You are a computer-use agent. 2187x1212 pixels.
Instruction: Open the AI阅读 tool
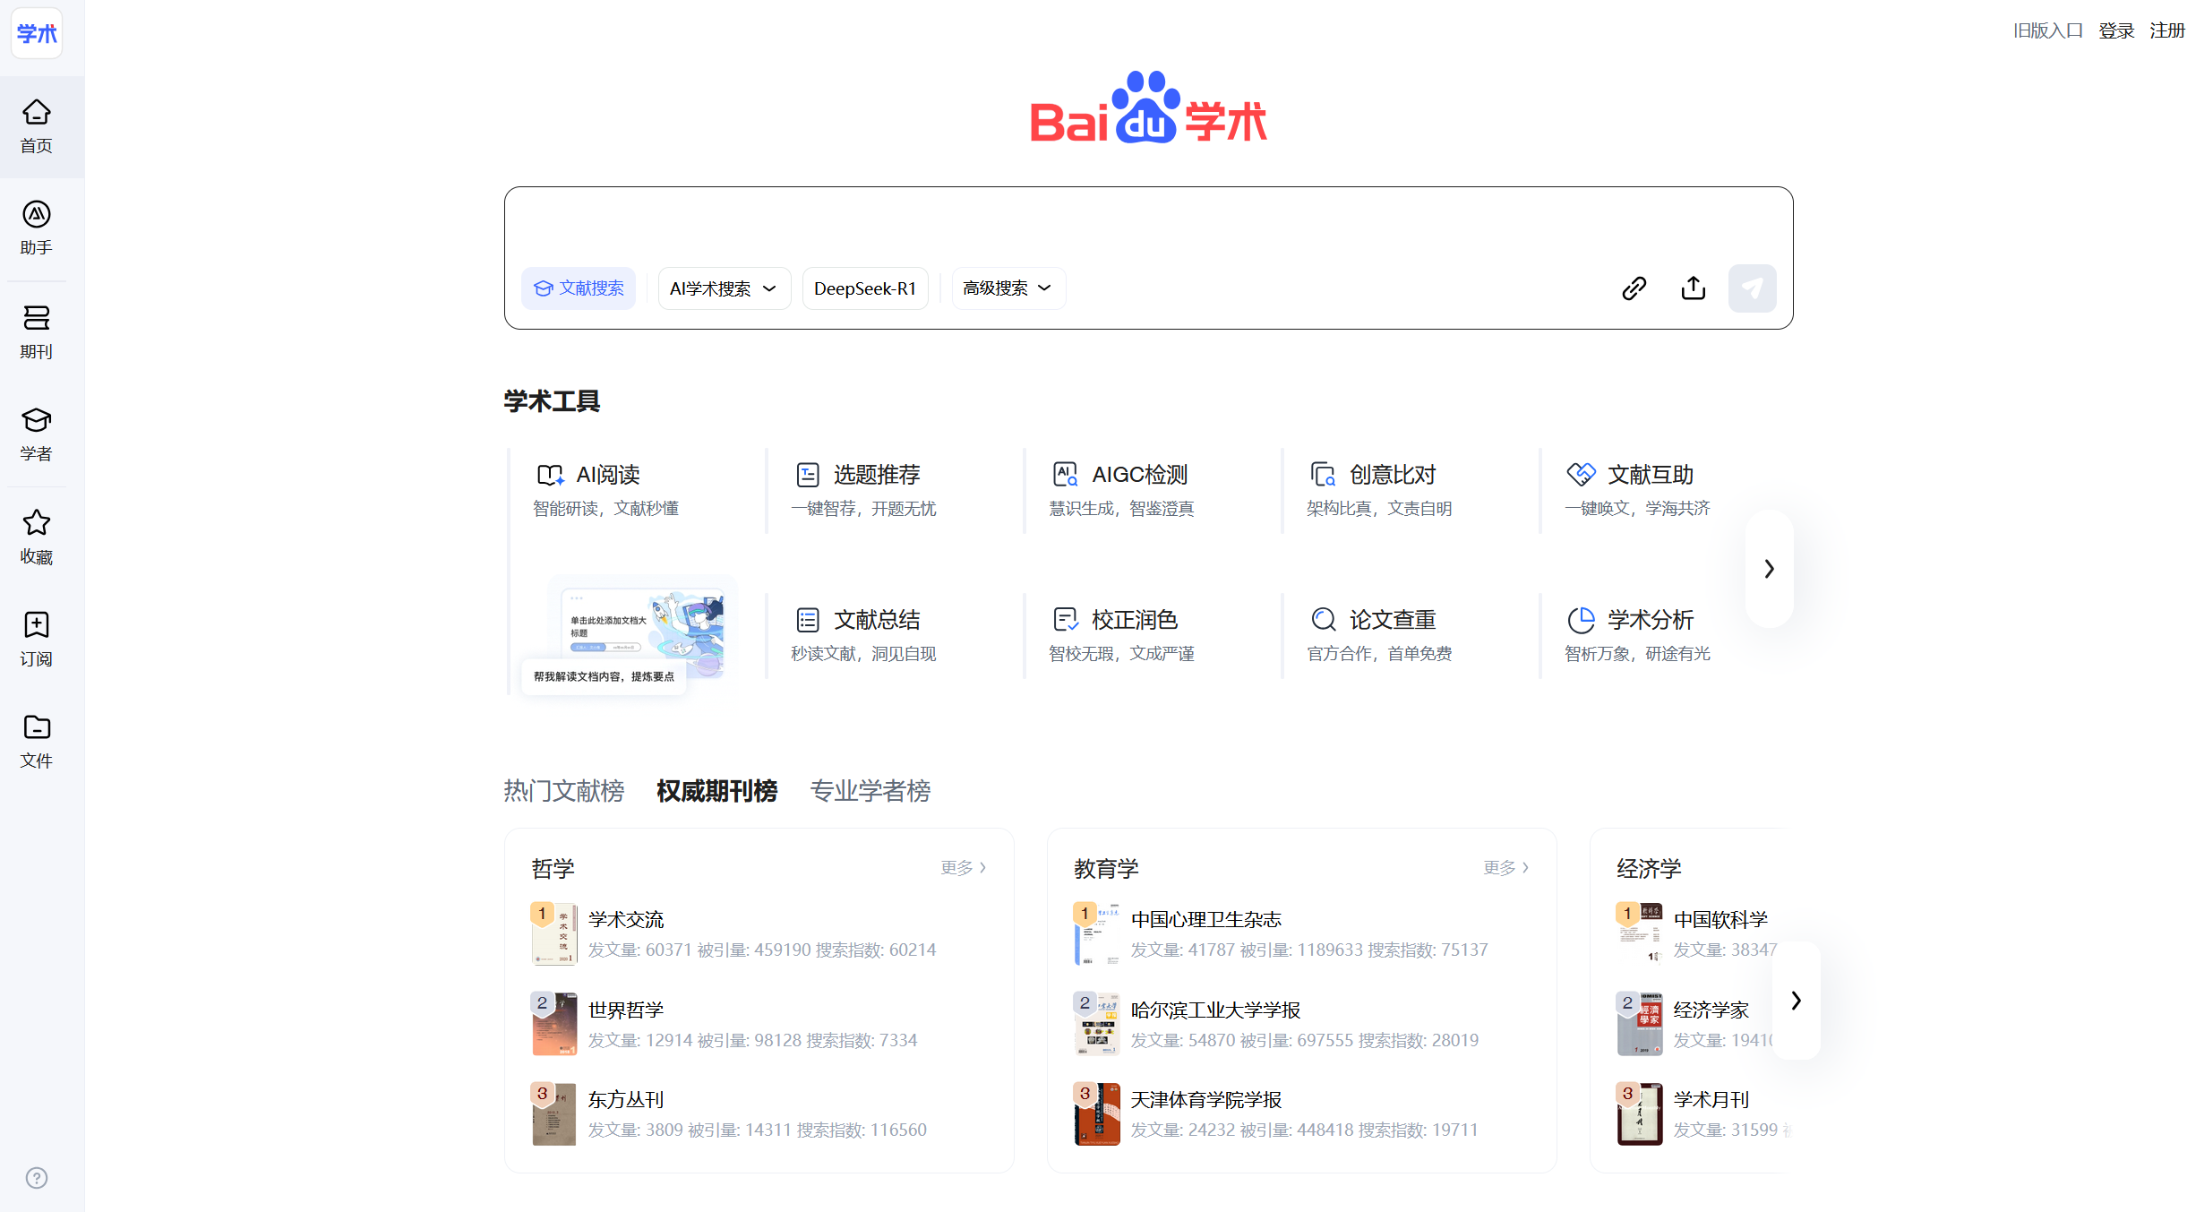606,475
